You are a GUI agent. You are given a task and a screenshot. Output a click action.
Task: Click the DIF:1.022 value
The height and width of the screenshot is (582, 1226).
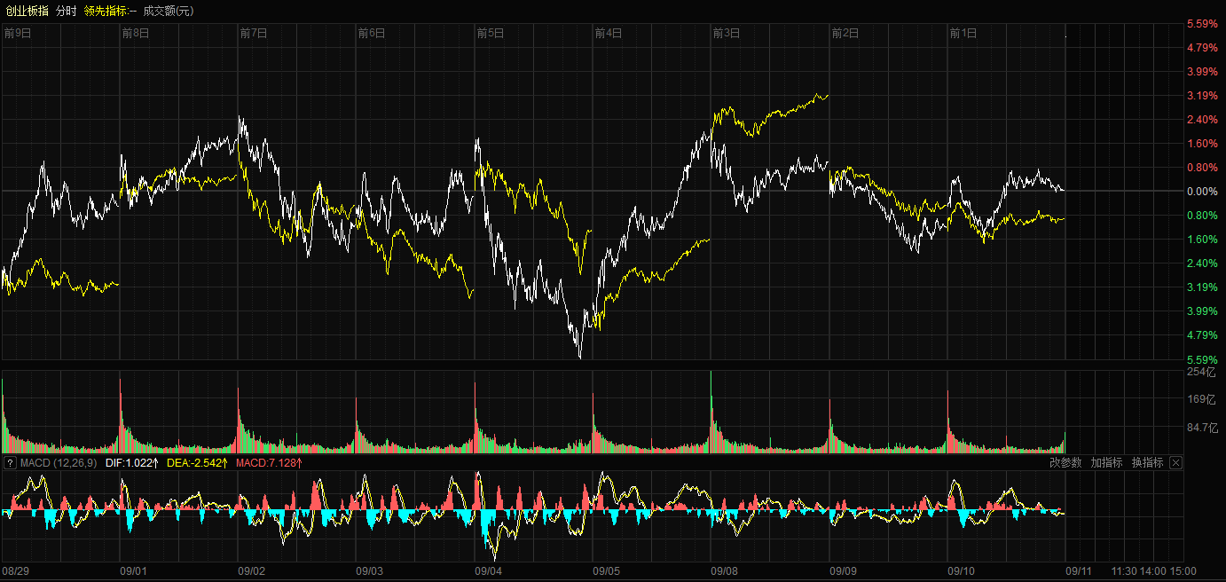[x=131, y=463]
